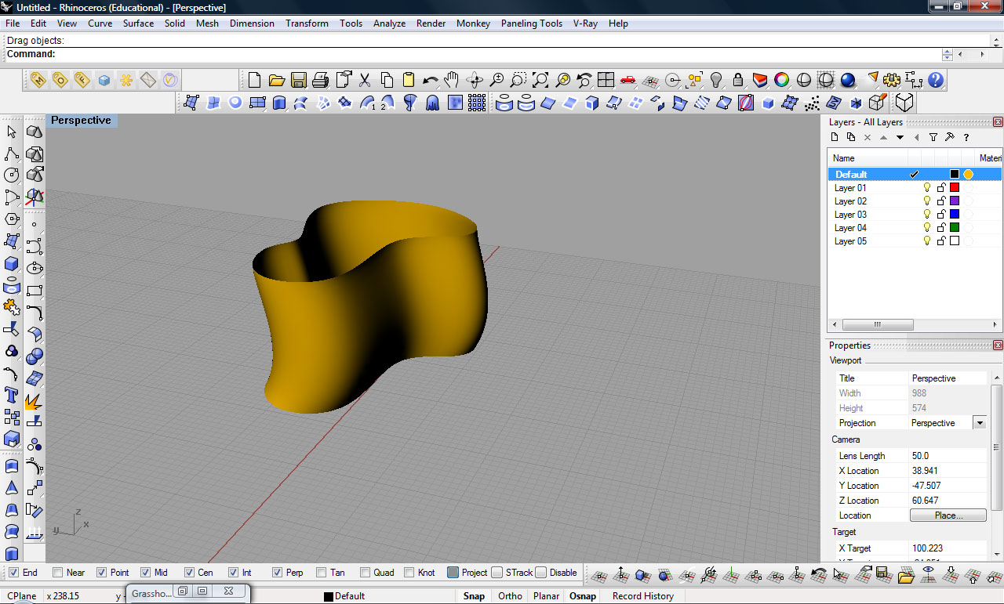Open the V-Ray menu
The height and width of the screenshot is (604, 1004).
(x=585, y=24)
